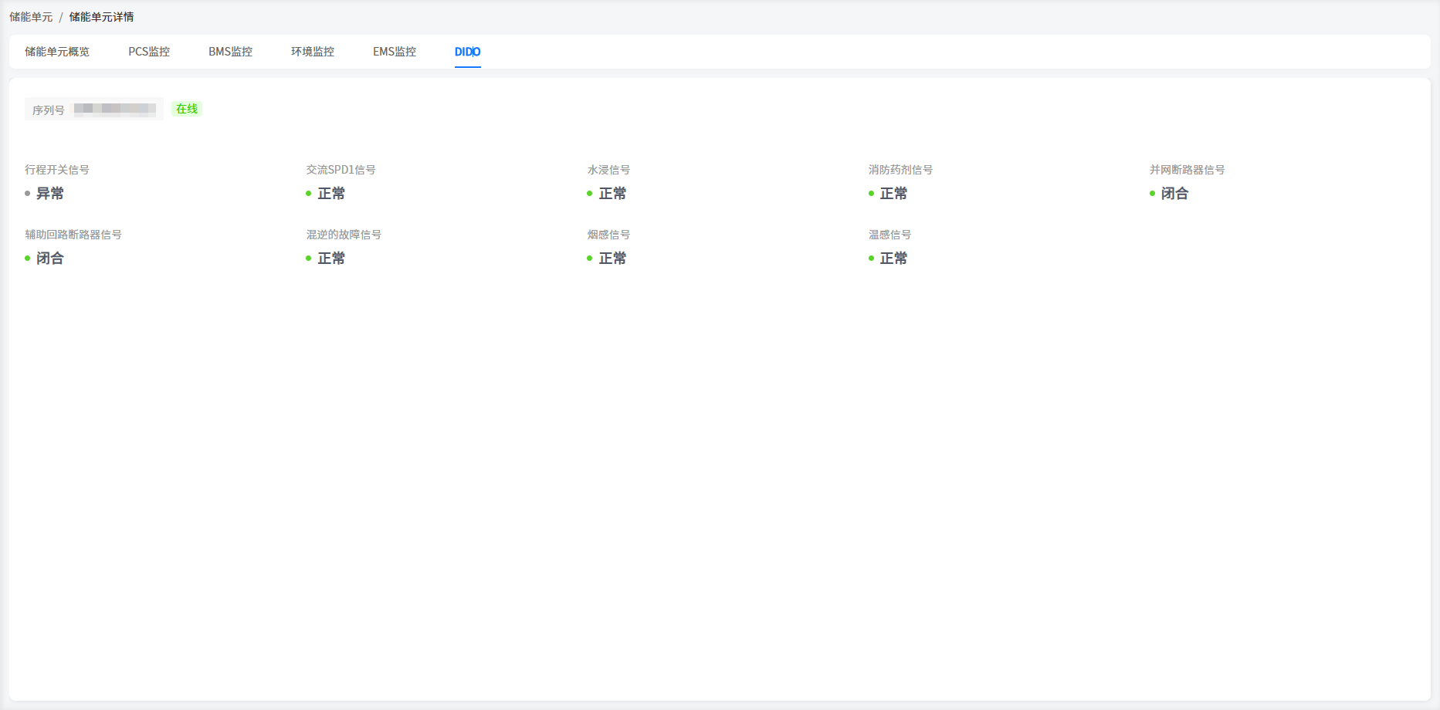Click the 储能单元详情 breadcrumb item
The height and width of the screenshot is (710, 1440).
[x=101, y=17]
